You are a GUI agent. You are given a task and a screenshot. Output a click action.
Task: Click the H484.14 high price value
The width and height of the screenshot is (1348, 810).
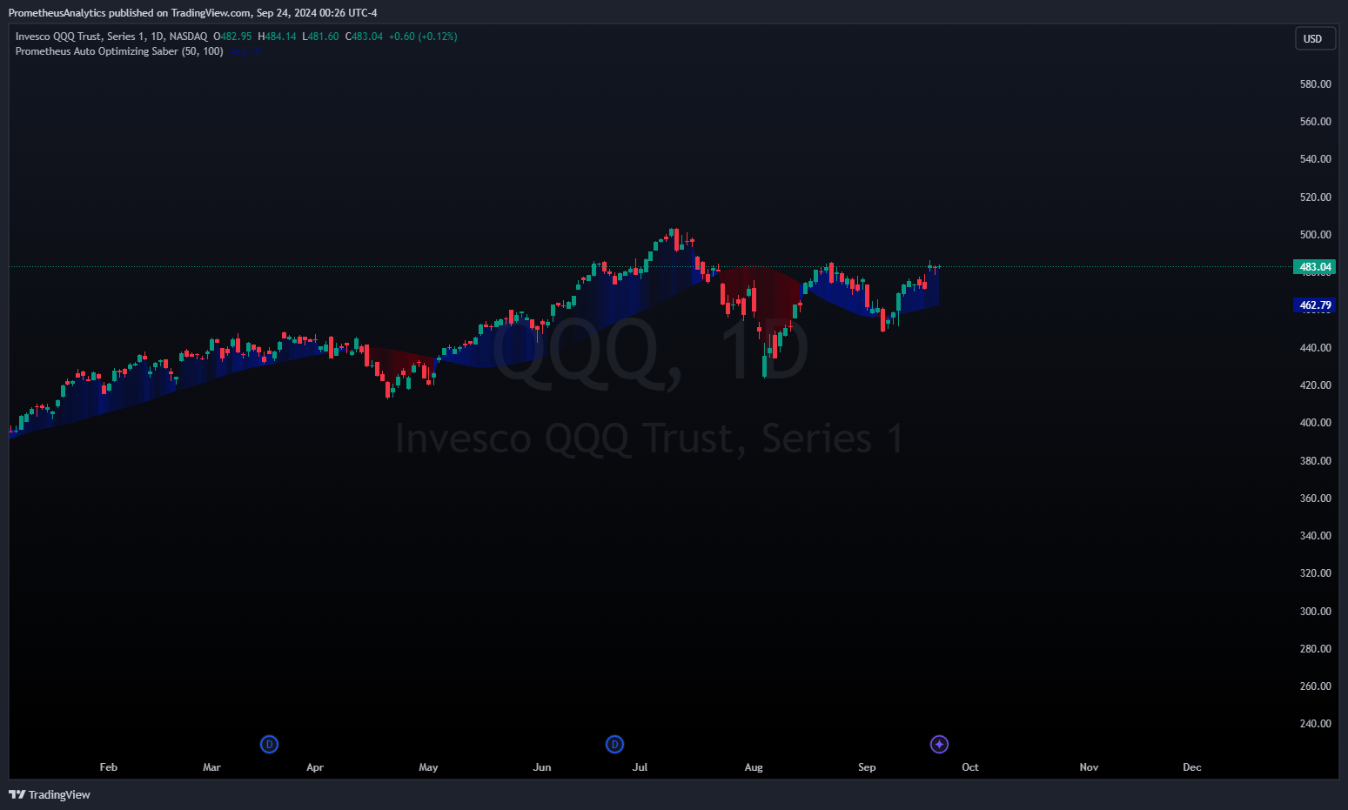(x=277, y=37)
